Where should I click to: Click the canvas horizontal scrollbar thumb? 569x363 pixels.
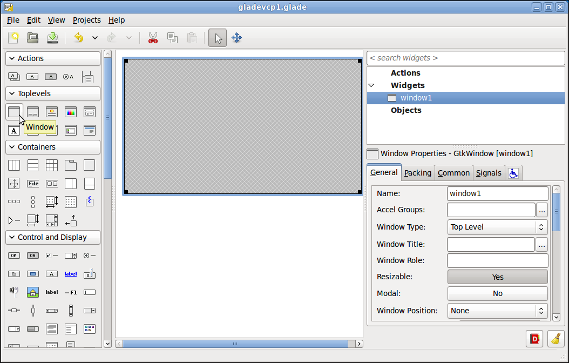coord(235,344)
